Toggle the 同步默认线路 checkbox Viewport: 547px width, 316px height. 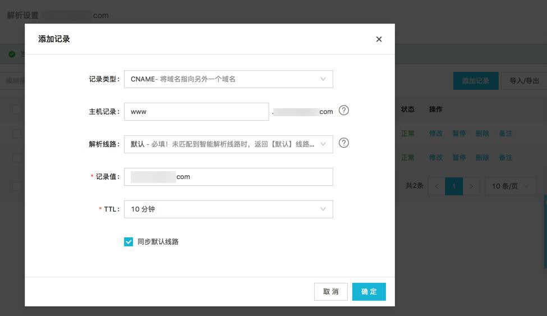coord(128,241)
